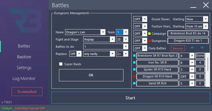This screenshot has height=111, width=212.
Task: Select the Dragon SR R10 Hard entry
Action: (x=157, y=77)
